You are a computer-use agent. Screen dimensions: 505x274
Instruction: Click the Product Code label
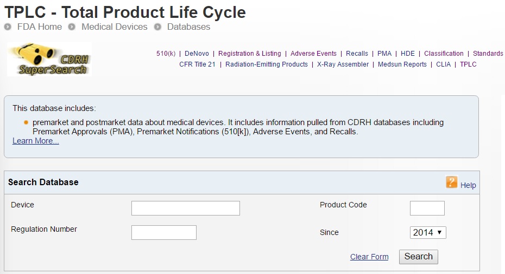(343, 205)
